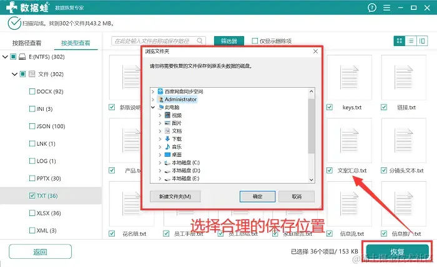Screen dimensions: 437x267
Task: Click the E:(NTFS) drive icon
Action: (x=22, y=57)
